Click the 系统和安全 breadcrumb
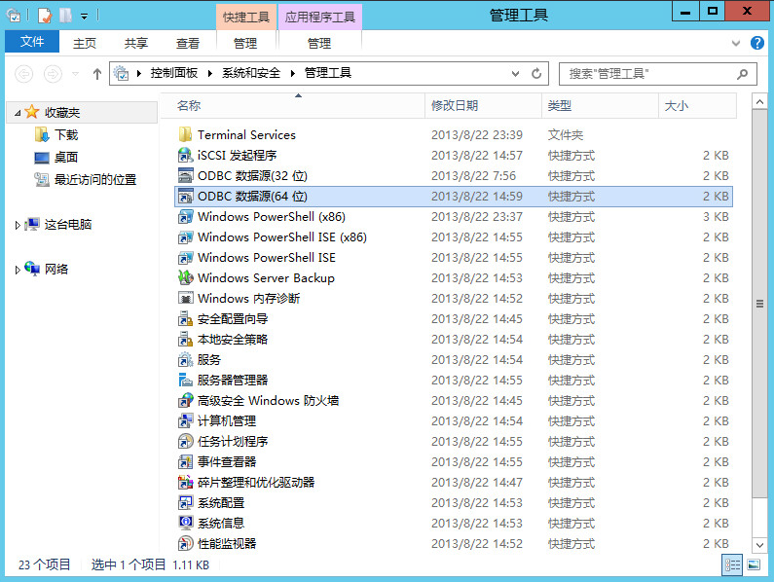The width and height of the screenshot is (774, 582). pyautogui.click(x=251, y=73)
